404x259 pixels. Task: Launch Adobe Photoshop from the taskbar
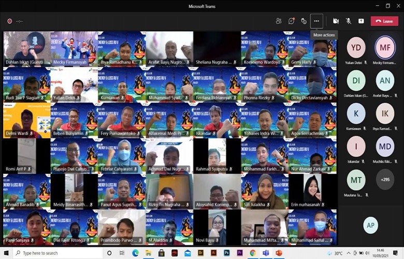pos(227,253)
